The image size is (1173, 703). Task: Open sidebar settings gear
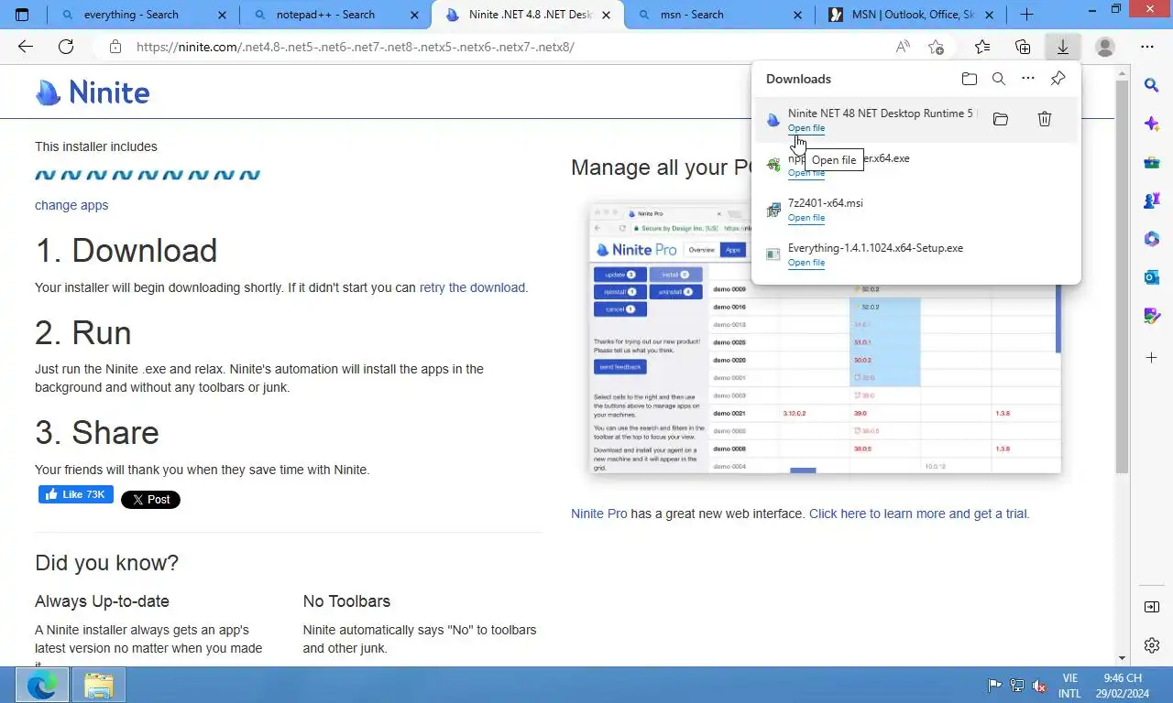pyautogui.click(x=1152, y=645)
